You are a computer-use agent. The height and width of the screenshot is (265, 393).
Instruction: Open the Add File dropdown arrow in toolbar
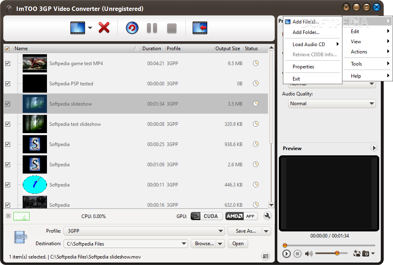90,28
